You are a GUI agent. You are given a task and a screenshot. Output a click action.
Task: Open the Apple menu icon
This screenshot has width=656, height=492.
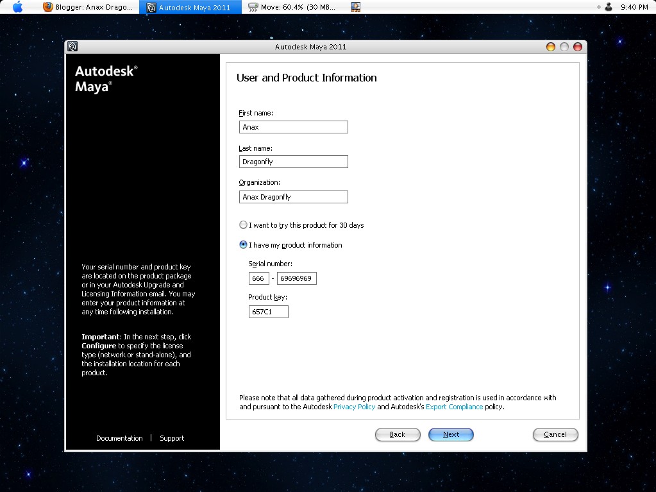tap(17, 6)
